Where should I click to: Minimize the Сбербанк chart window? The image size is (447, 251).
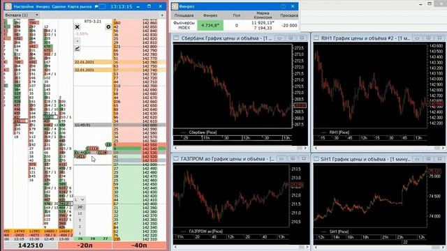pos(279,38)
